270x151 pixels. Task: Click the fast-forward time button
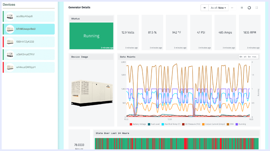tap(232, 7)
